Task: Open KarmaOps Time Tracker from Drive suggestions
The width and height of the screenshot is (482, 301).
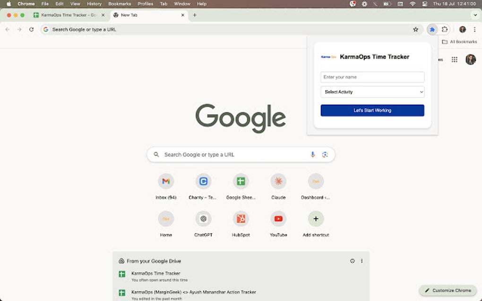Action: (x=156, y=273)
